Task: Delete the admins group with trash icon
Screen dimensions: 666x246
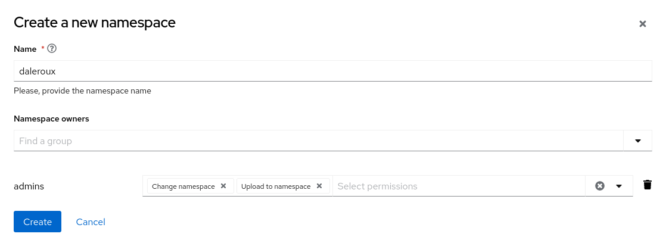Action: [x=648, y=185]
